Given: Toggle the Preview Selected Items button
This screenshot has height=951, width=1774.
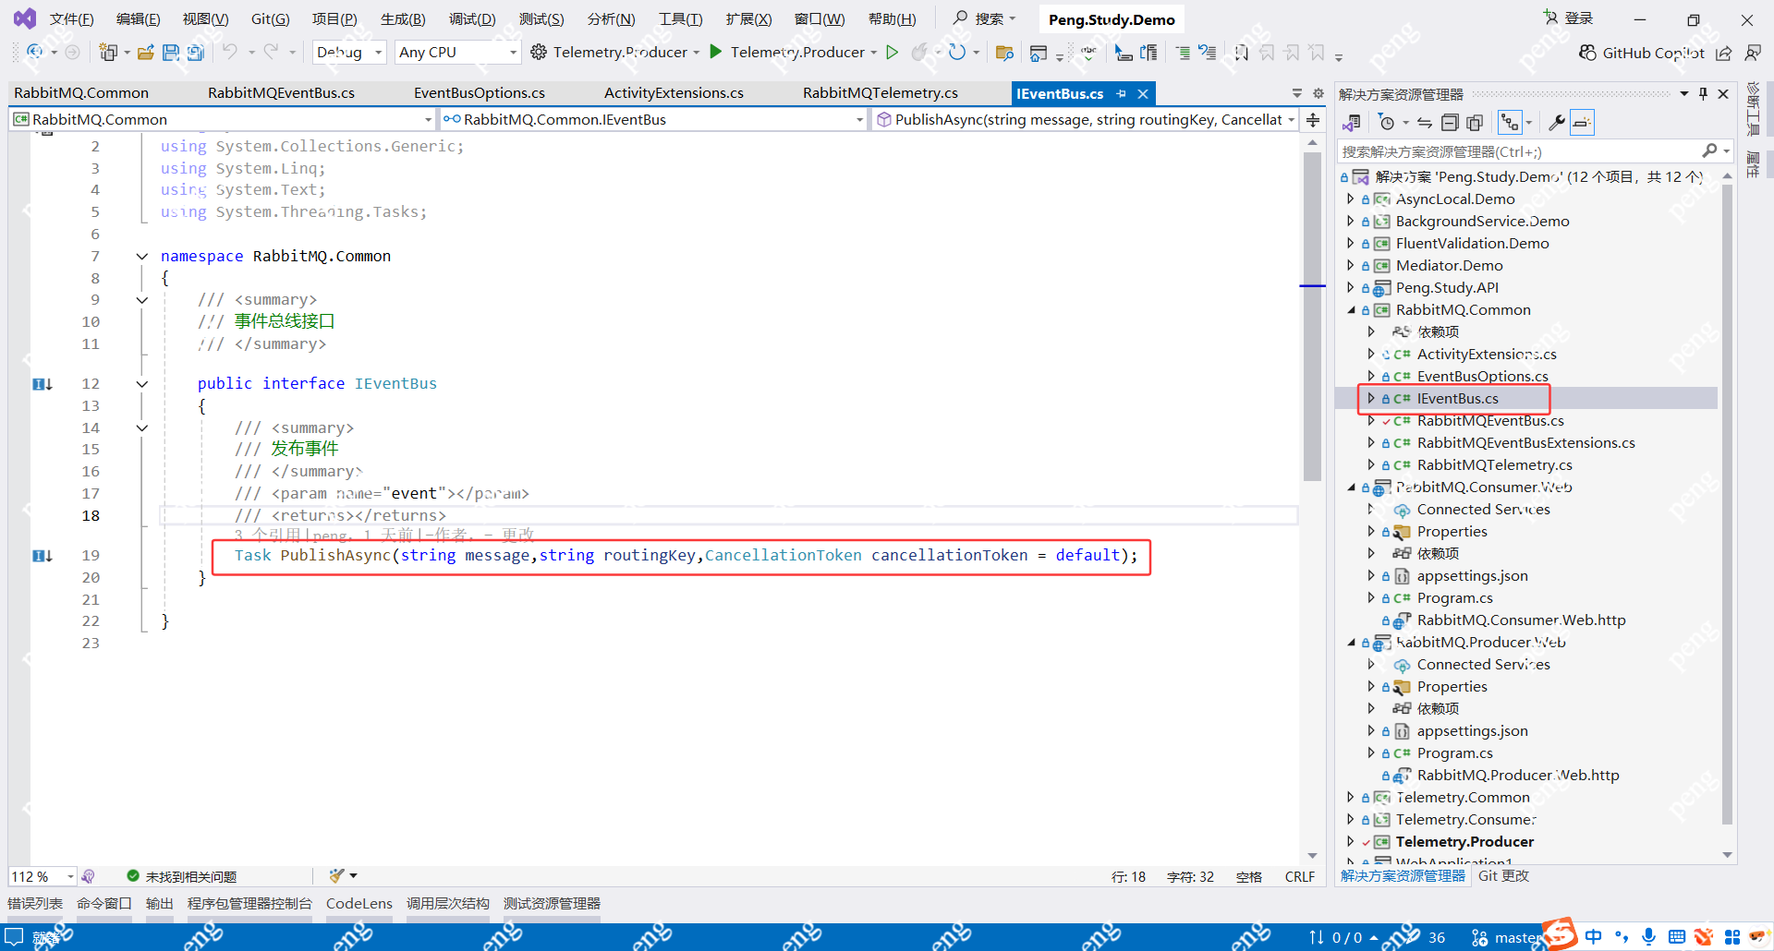Looking at the screenshot, I should click(x=1582, y=123).
